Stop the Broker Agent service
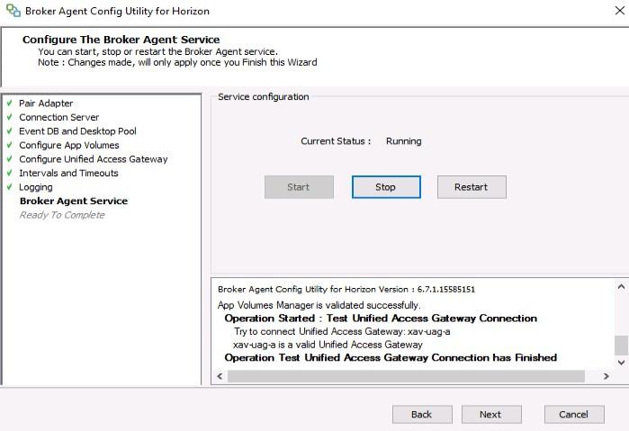This screenshot has height=431, width=629. pos(386,187)
